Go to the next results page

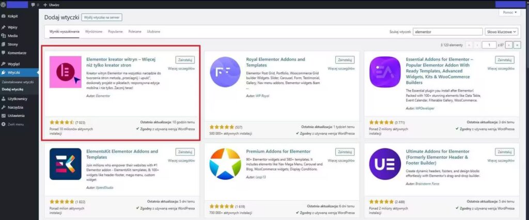509,45
